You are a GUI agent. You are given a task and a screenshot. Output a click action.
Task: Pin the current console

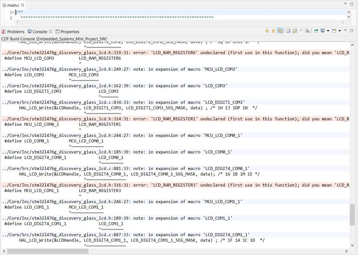click(x=316, y=31)
